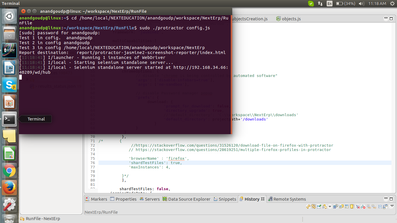Click line number 71 gutter
The image size is (397, 223).
93,141
